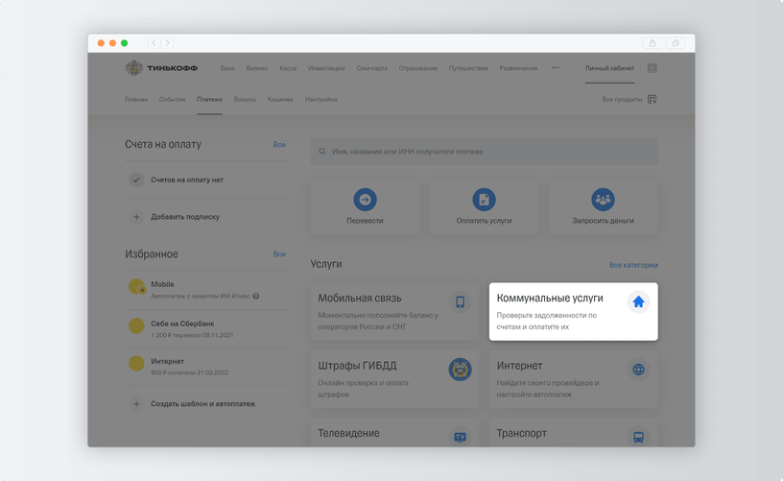
Task: Open the Транспорт heading
Action: coord(521,433)
